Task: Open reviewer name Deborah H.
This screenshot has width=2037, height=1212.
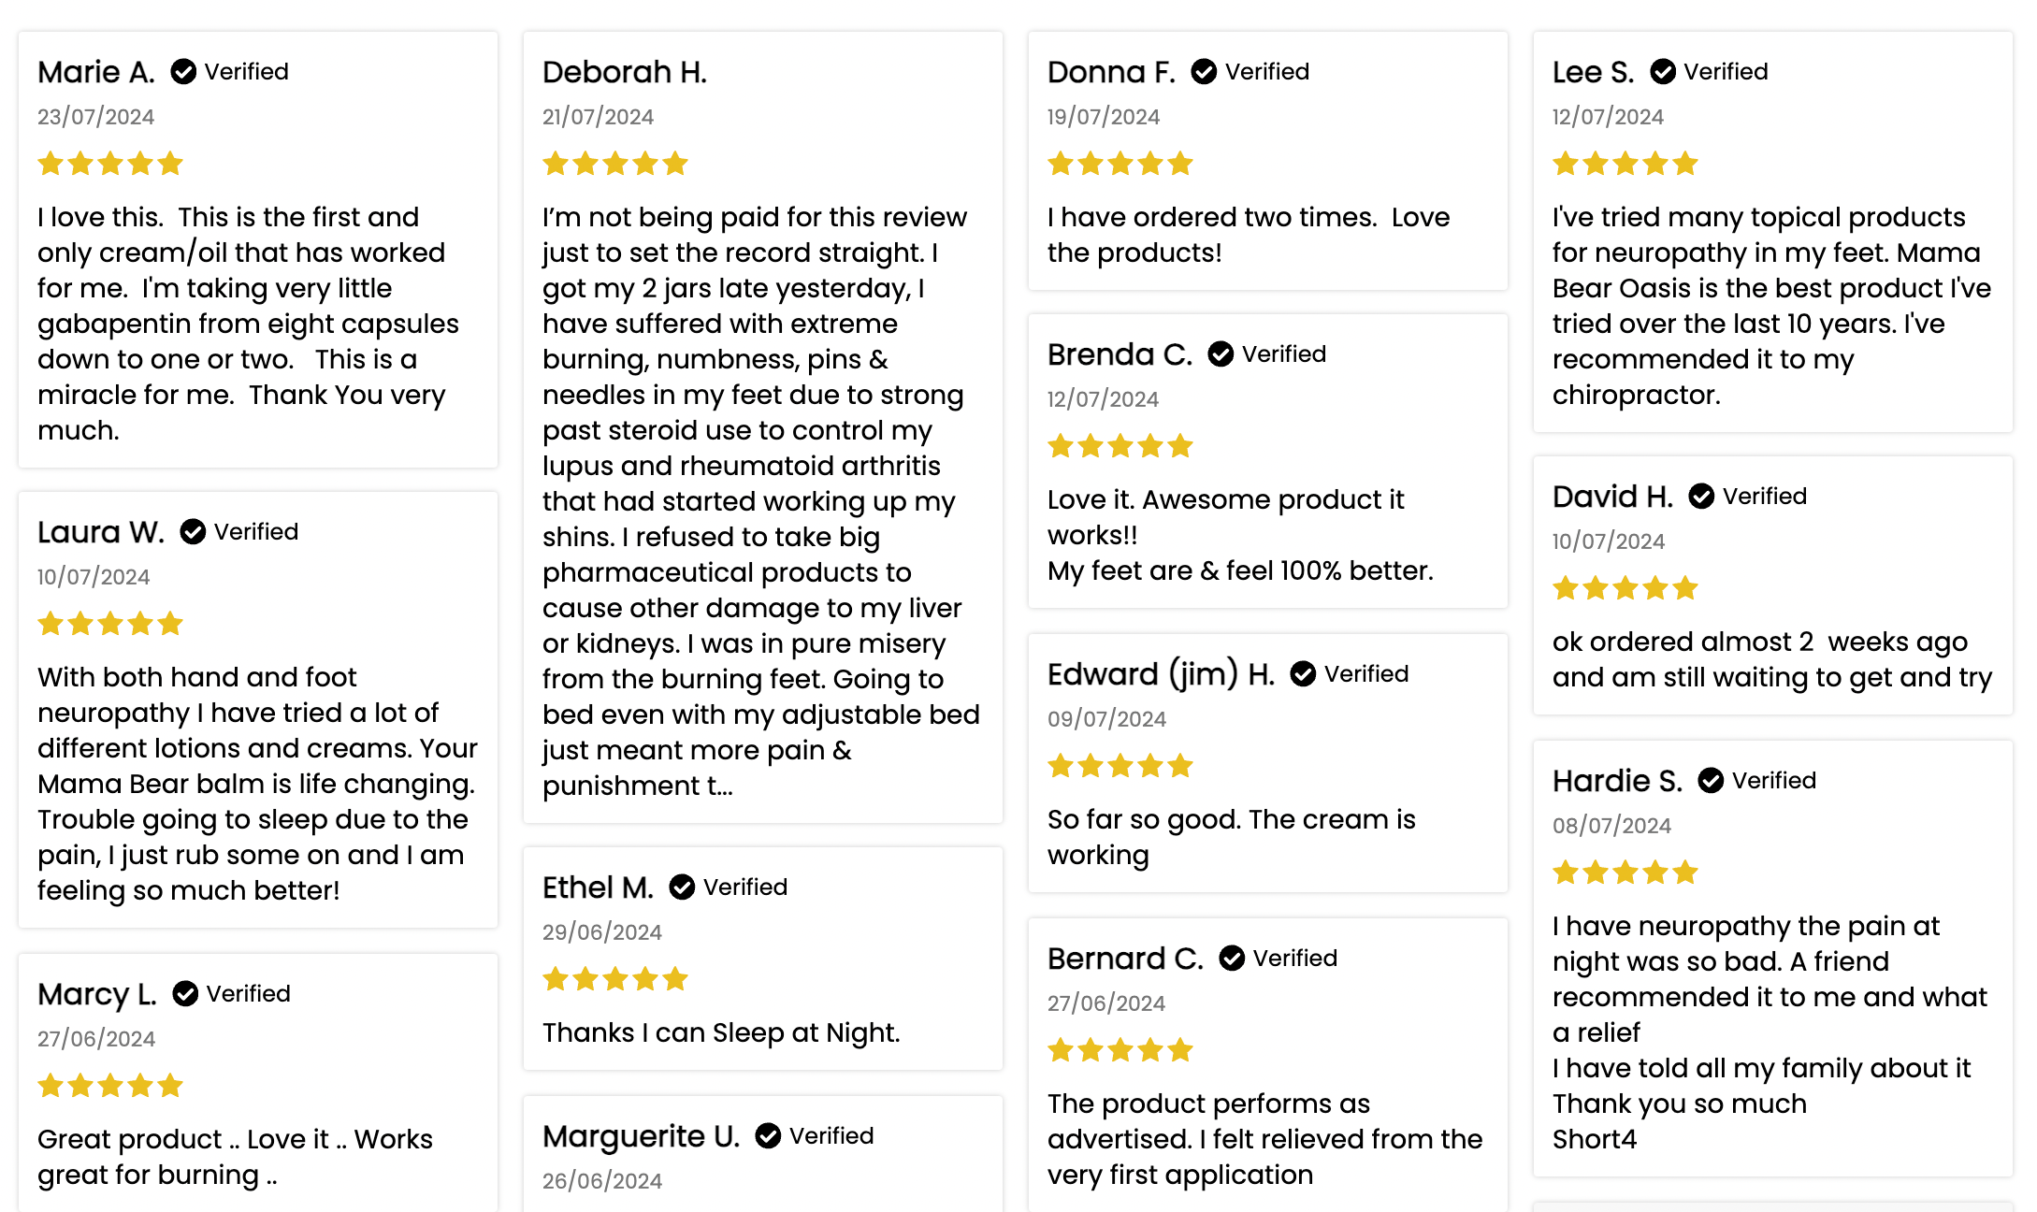Action: [625, 72]
